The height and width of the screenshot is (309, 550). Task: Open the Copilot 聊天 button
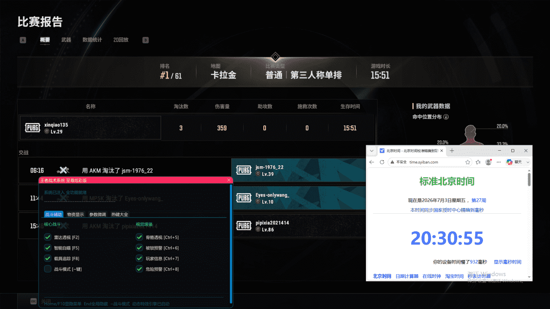[514, 162]
